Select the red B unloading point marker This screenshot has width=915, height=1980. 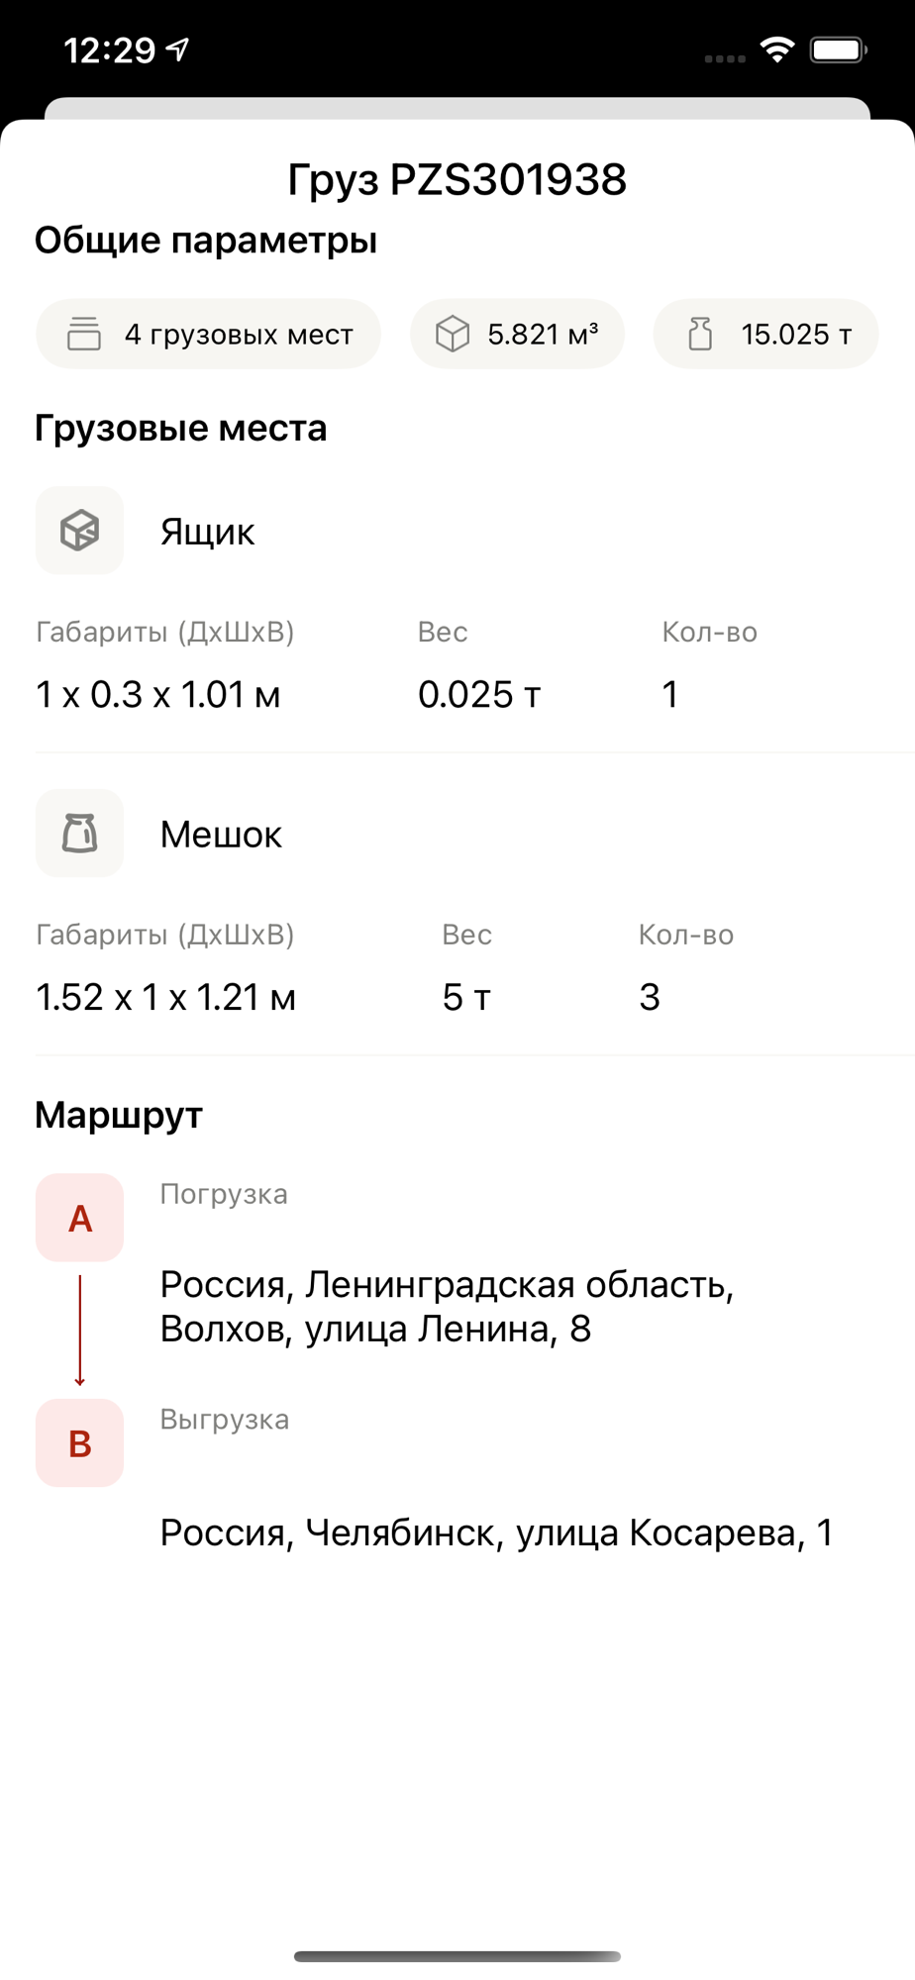coord(79,1443)
